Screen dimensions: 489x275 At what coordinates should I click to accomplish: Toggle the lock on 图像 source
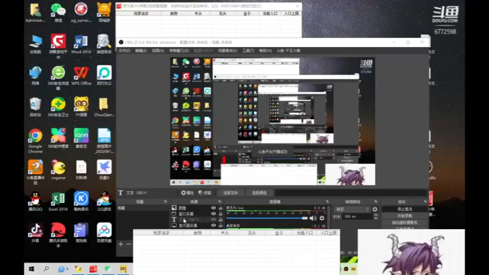click(221, 208)
